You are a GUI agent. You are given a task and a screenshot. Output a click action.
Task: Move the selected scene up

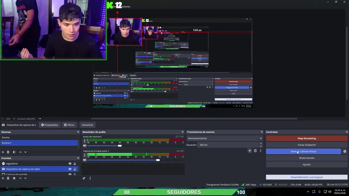(20, 152)
